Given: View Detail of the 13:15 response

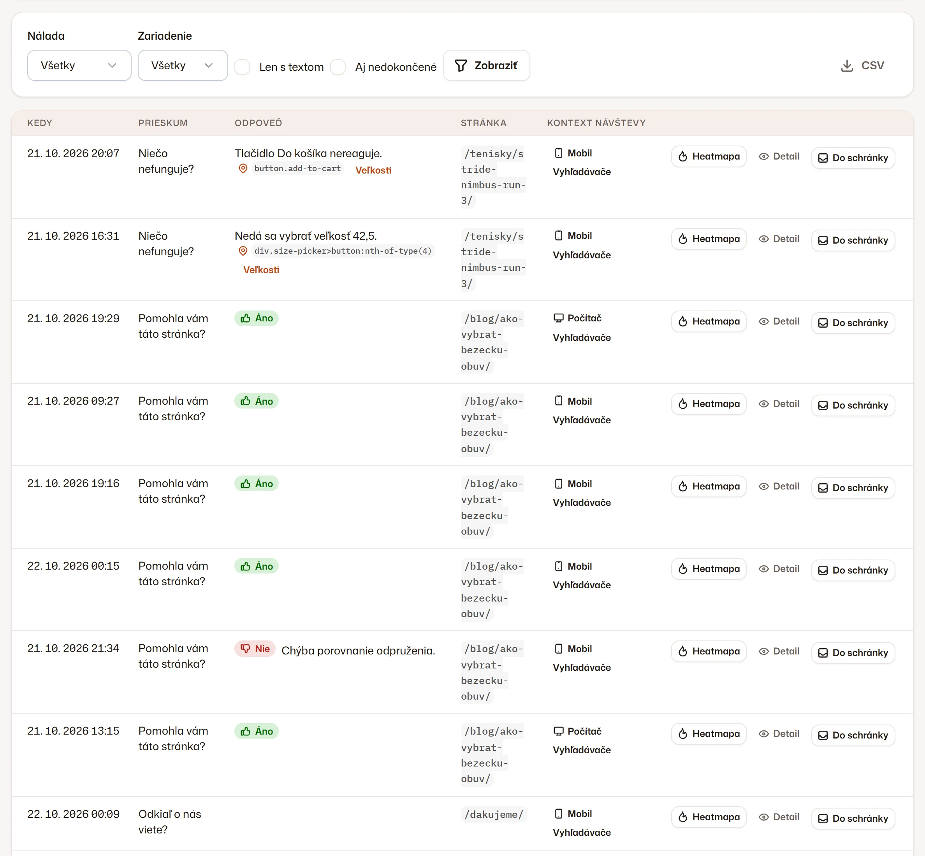Looking at the screenshot, I should [779, 734].
